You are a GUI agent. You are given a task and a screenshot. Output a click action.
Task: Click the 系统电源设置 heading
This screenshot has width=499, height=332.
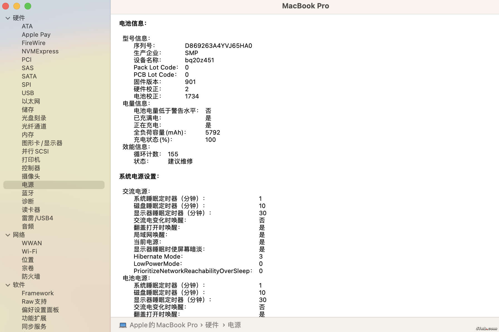pyautogui.click(x=139, y=177)
